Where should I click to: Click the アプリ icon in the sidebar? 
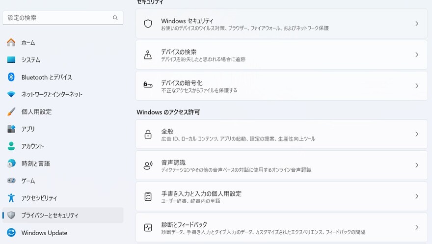(11, 129)
